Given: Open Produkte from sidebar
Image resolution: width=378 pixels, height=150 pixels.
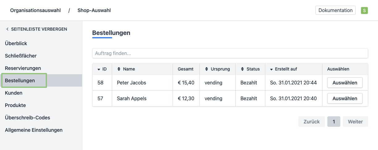Looking at the screenshot, I should tap(15, 105).
